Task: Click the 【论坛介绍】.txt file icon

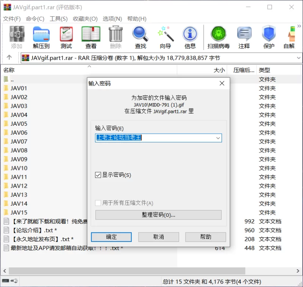Action: coord(6,230)
